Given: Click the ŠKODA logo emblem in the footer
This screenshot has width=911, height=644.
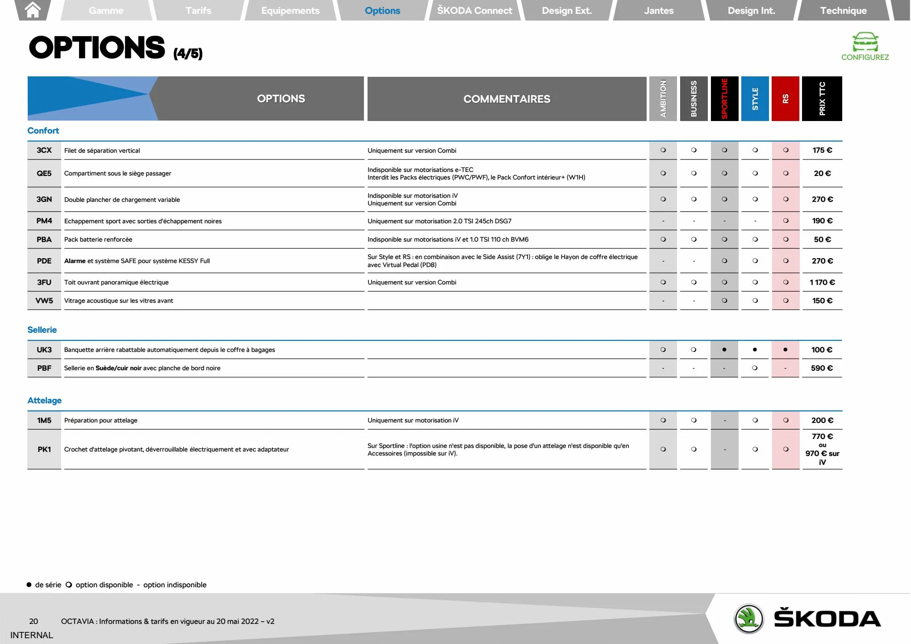Looking at the screenshot, I should pos(749,619).
